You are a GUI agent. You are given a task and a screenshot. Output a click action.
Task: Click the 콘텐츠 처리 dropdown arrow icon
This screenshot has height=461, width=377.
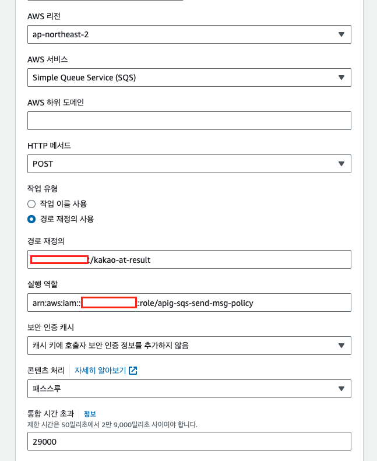click(341, 389)
